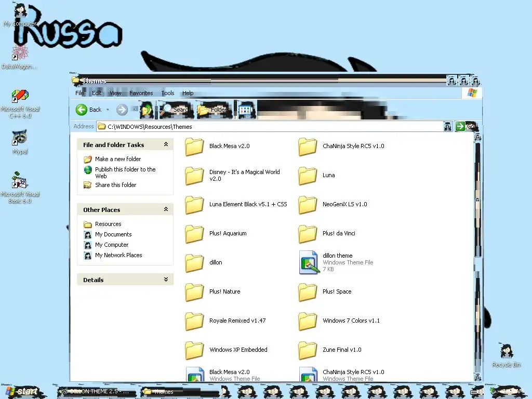This screenshot has height=399, width=532.
Task: Open the Black Mesa v2.0 folder icon
Action: [x=194, y=147]
